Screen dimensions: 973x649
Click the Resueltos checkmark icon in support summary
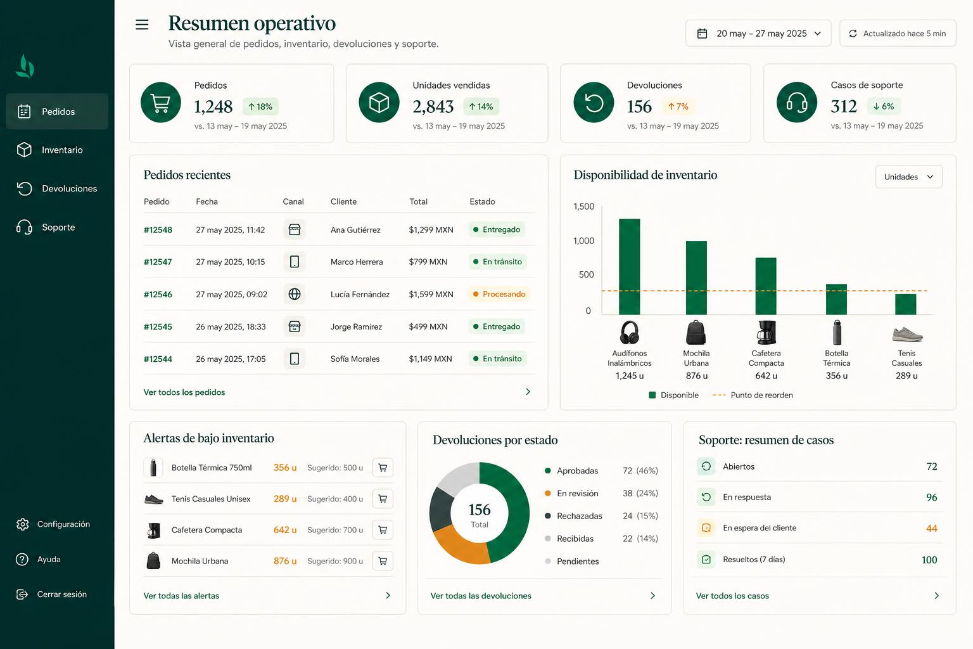pyautogui.click(x=706, y=560)
